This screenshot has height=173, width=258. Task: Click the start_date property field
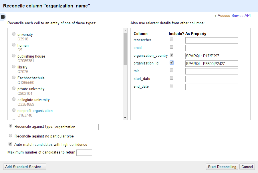(x=211, y=79)
